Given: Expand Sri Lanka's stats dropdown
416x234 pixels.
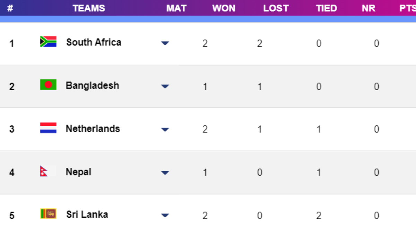Looking at the screenshot, I should tap(165, 216).
